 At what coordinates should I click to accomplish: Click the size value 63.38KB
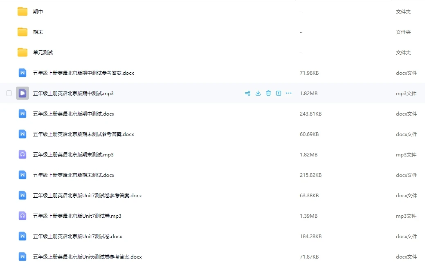(309, 196)
